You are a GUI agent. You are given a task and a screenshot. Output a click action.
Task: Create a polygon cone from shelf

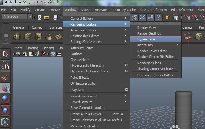click(x=49, y=37)
